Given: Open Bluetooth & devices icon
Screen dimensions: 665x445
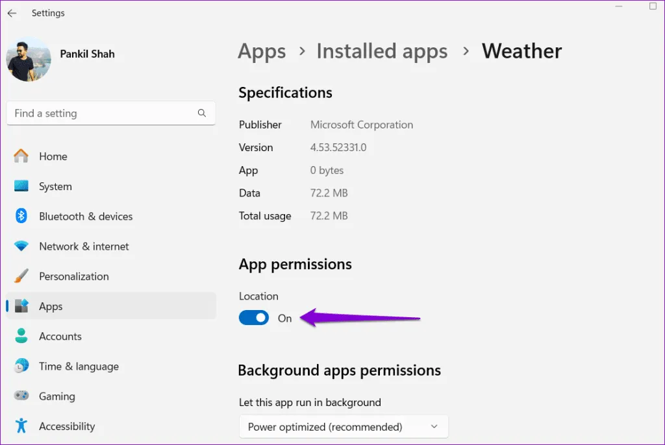Looking at the screenshot, I should click(21, 216).
